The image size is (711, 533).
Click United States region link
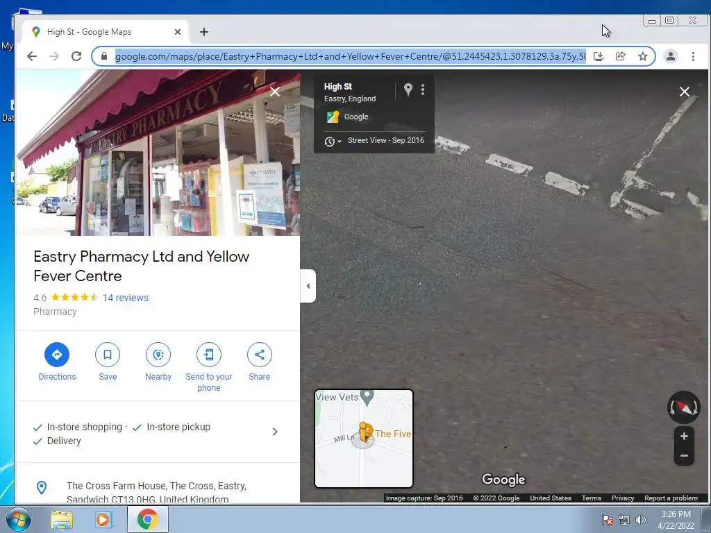point(551,498)
